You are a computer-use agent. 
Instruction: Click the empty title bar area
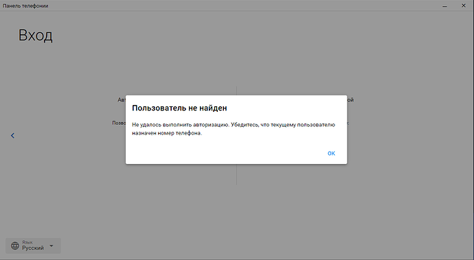coord(242,5)
